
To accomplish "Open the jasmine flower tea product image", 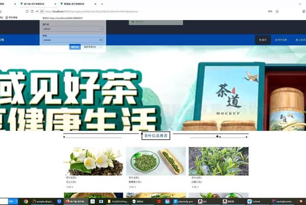I will click(x=94, y=161).
